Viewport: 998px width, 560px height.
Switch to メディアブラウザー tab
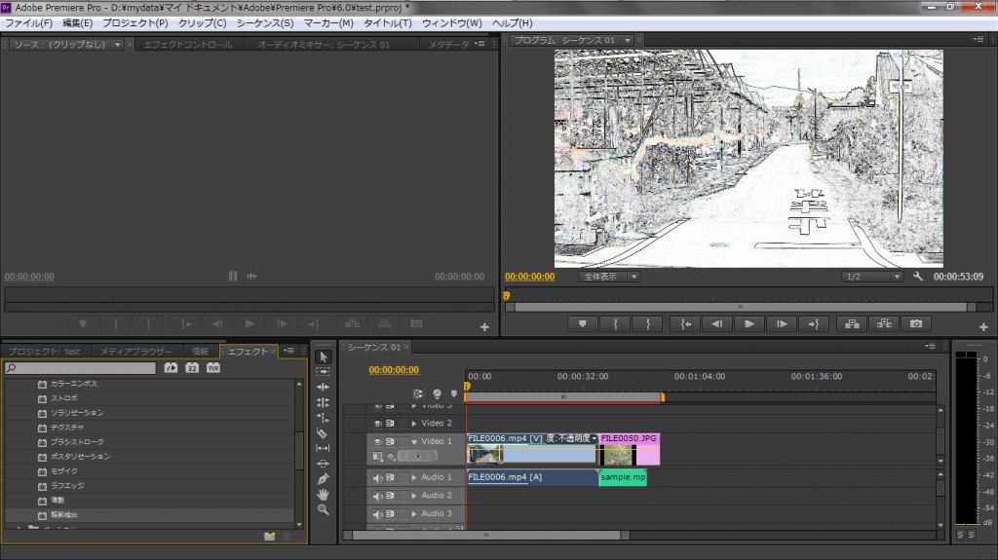click(x=135, y=352)
